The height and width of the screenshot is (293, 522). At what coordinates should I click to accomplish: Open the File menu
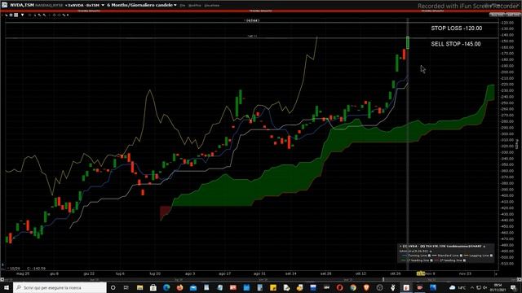[x=183, y=6]
